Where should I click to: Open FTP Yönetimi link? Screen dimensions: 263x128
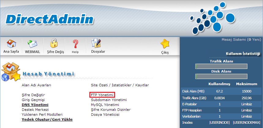click(102, 95)
